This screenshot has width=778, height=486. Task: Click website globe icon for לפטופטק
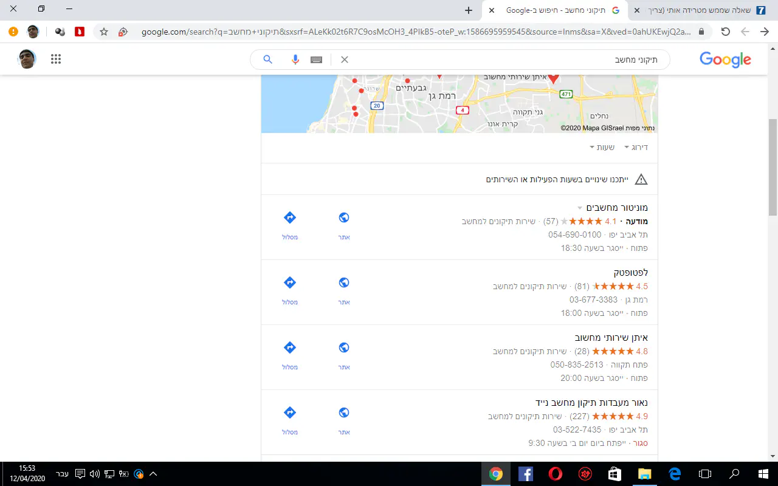coord(344,283)
